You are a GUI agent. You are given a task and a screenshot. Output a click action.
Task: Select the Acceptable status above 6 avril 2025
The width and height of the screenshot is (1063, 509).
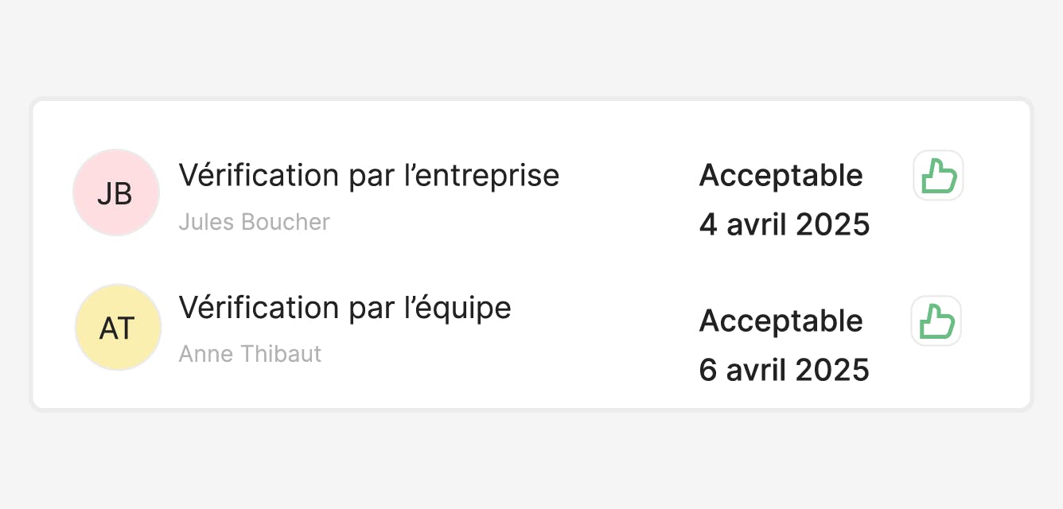coord(781,321)
